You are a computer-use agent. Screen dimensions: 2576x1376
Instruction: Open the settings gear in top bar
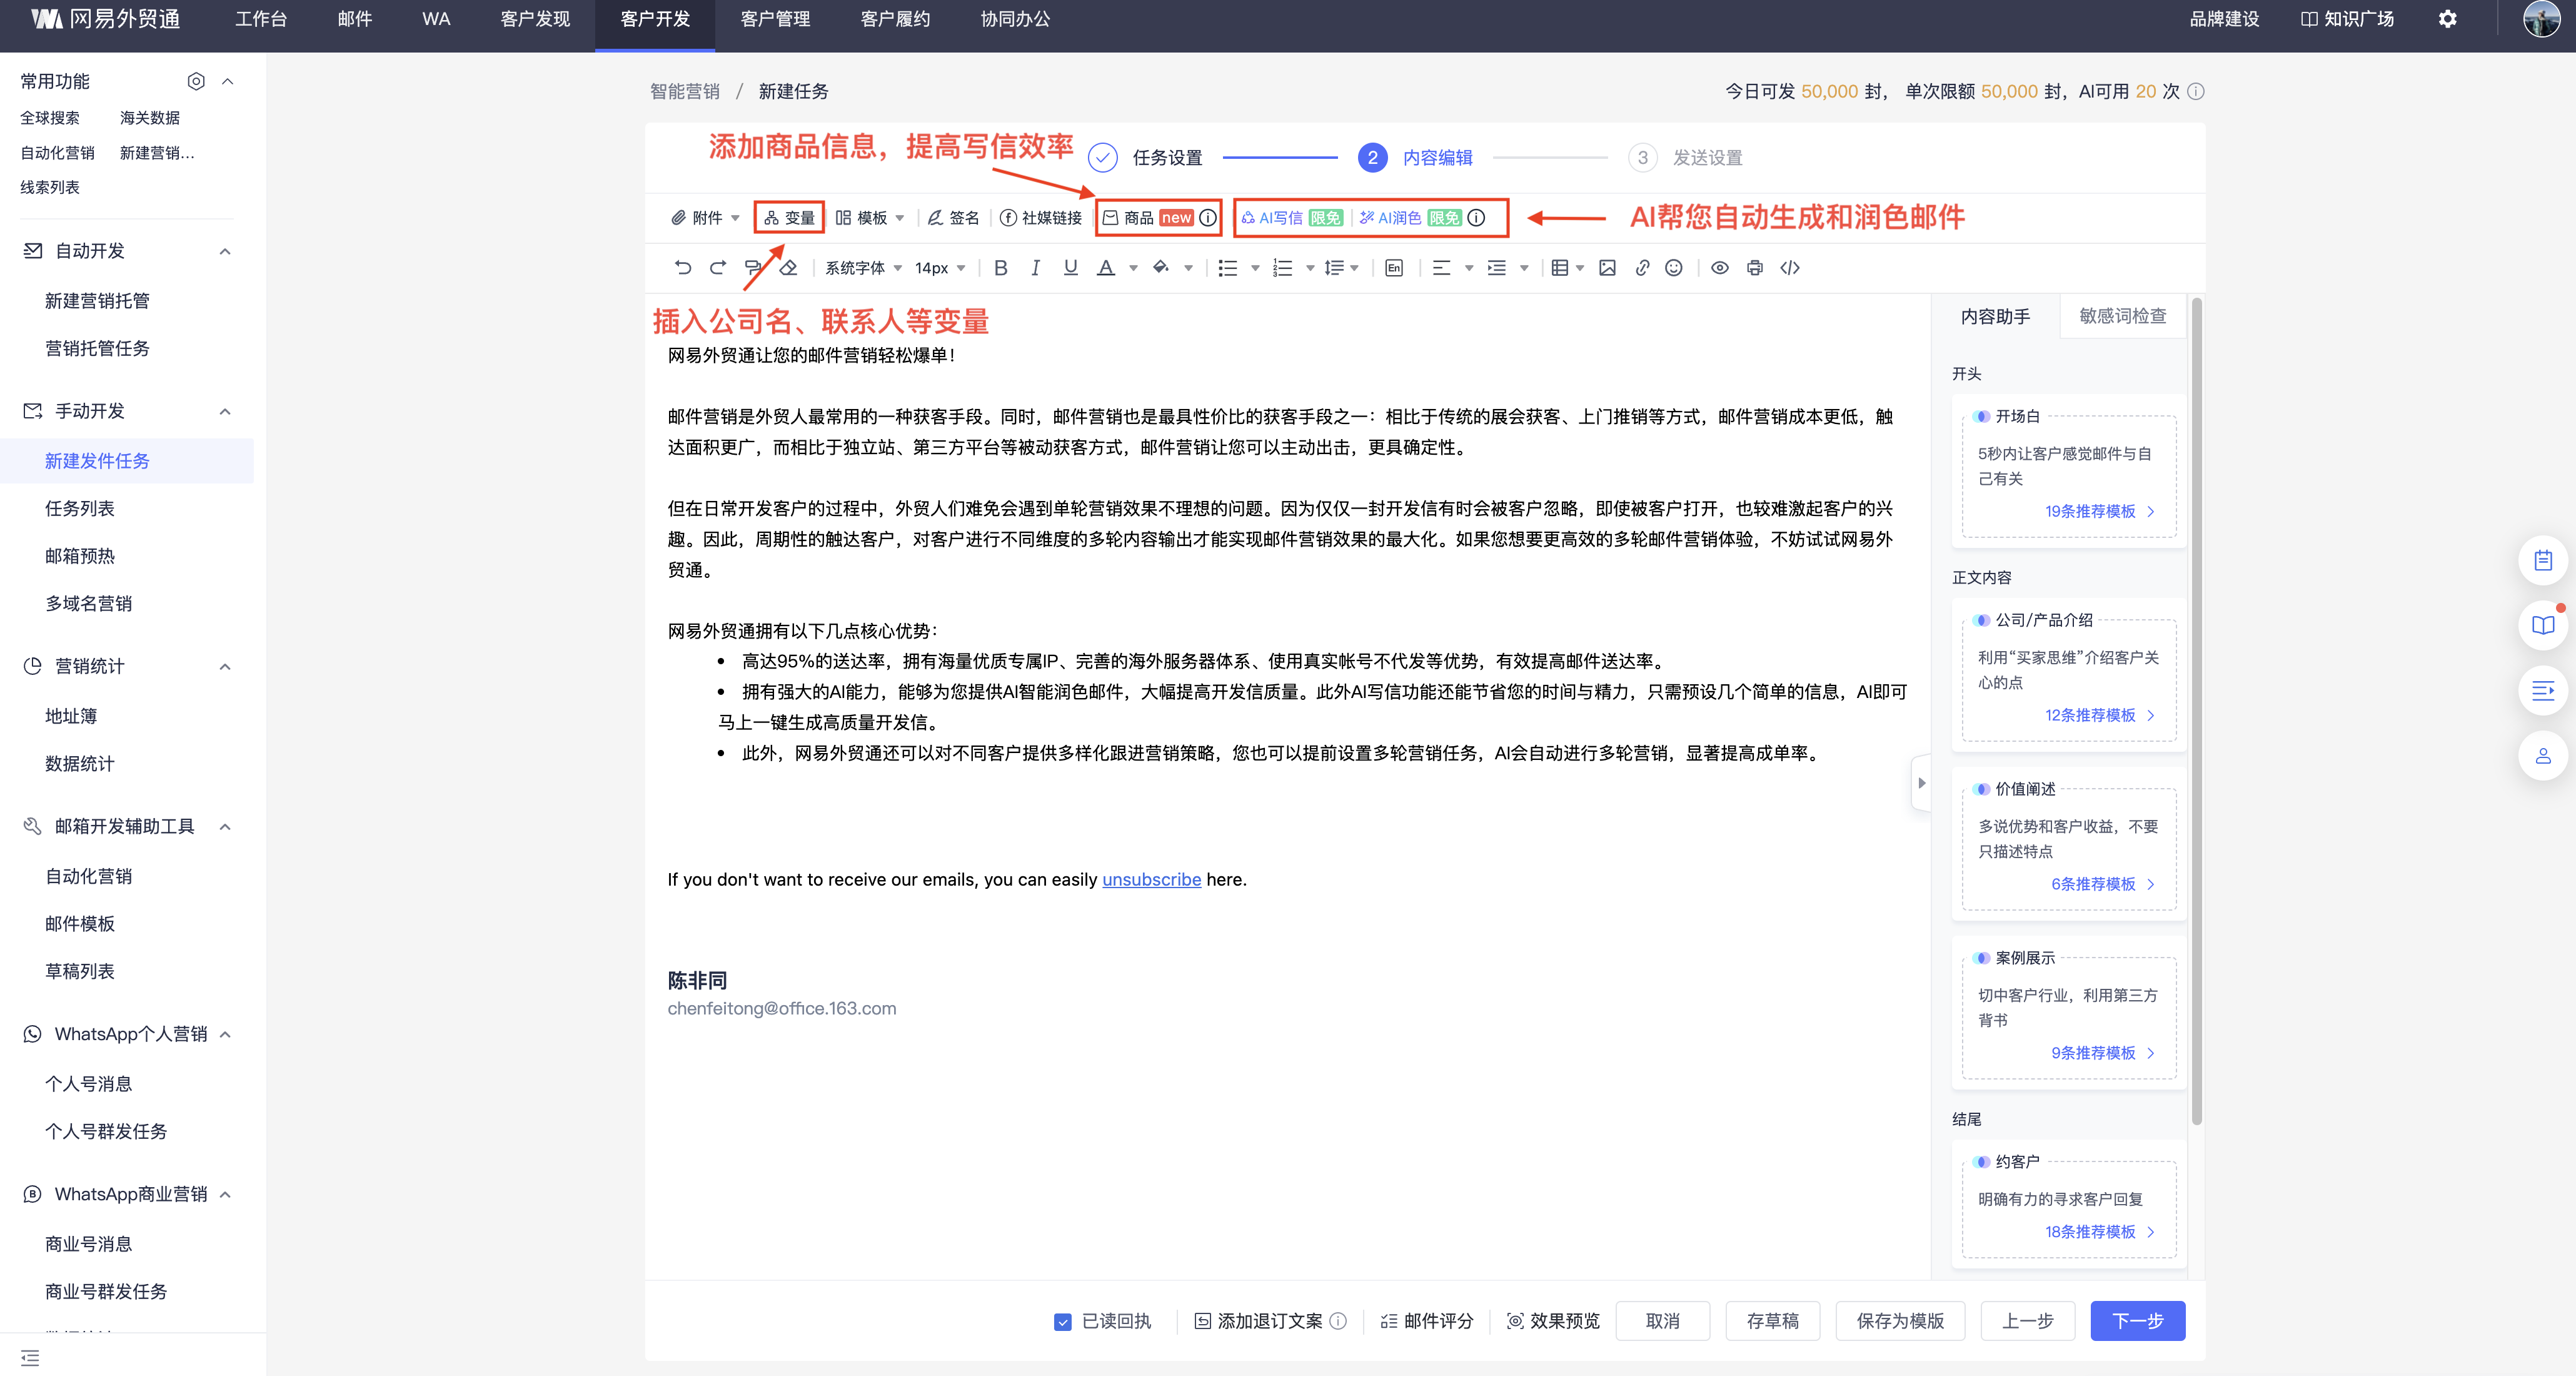pyautogui.click(x=2447, y=19)
